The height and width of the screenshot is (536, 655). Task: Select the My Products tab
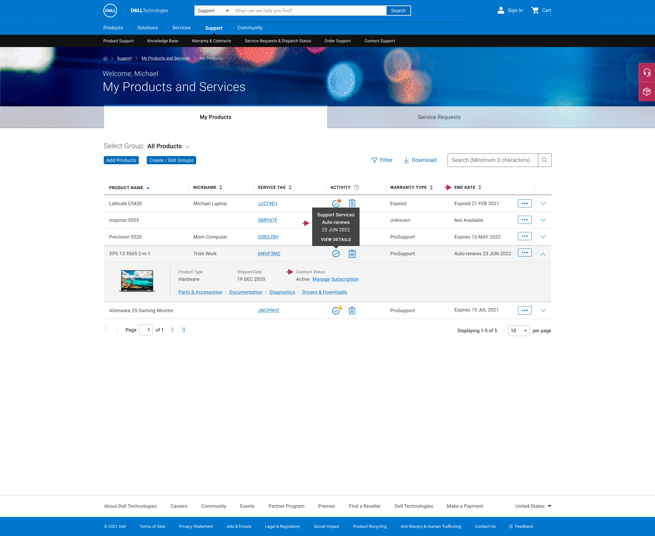[216, 117]
